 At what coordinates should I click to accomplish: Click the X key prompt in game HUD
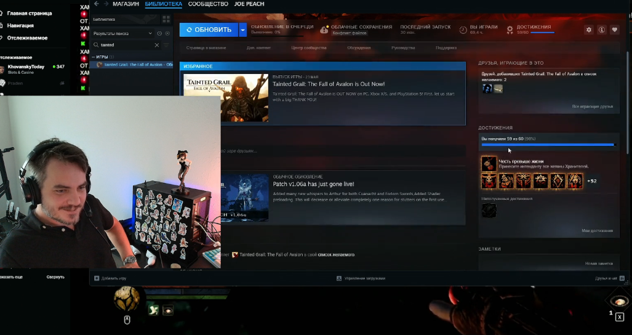click(620, 317)
